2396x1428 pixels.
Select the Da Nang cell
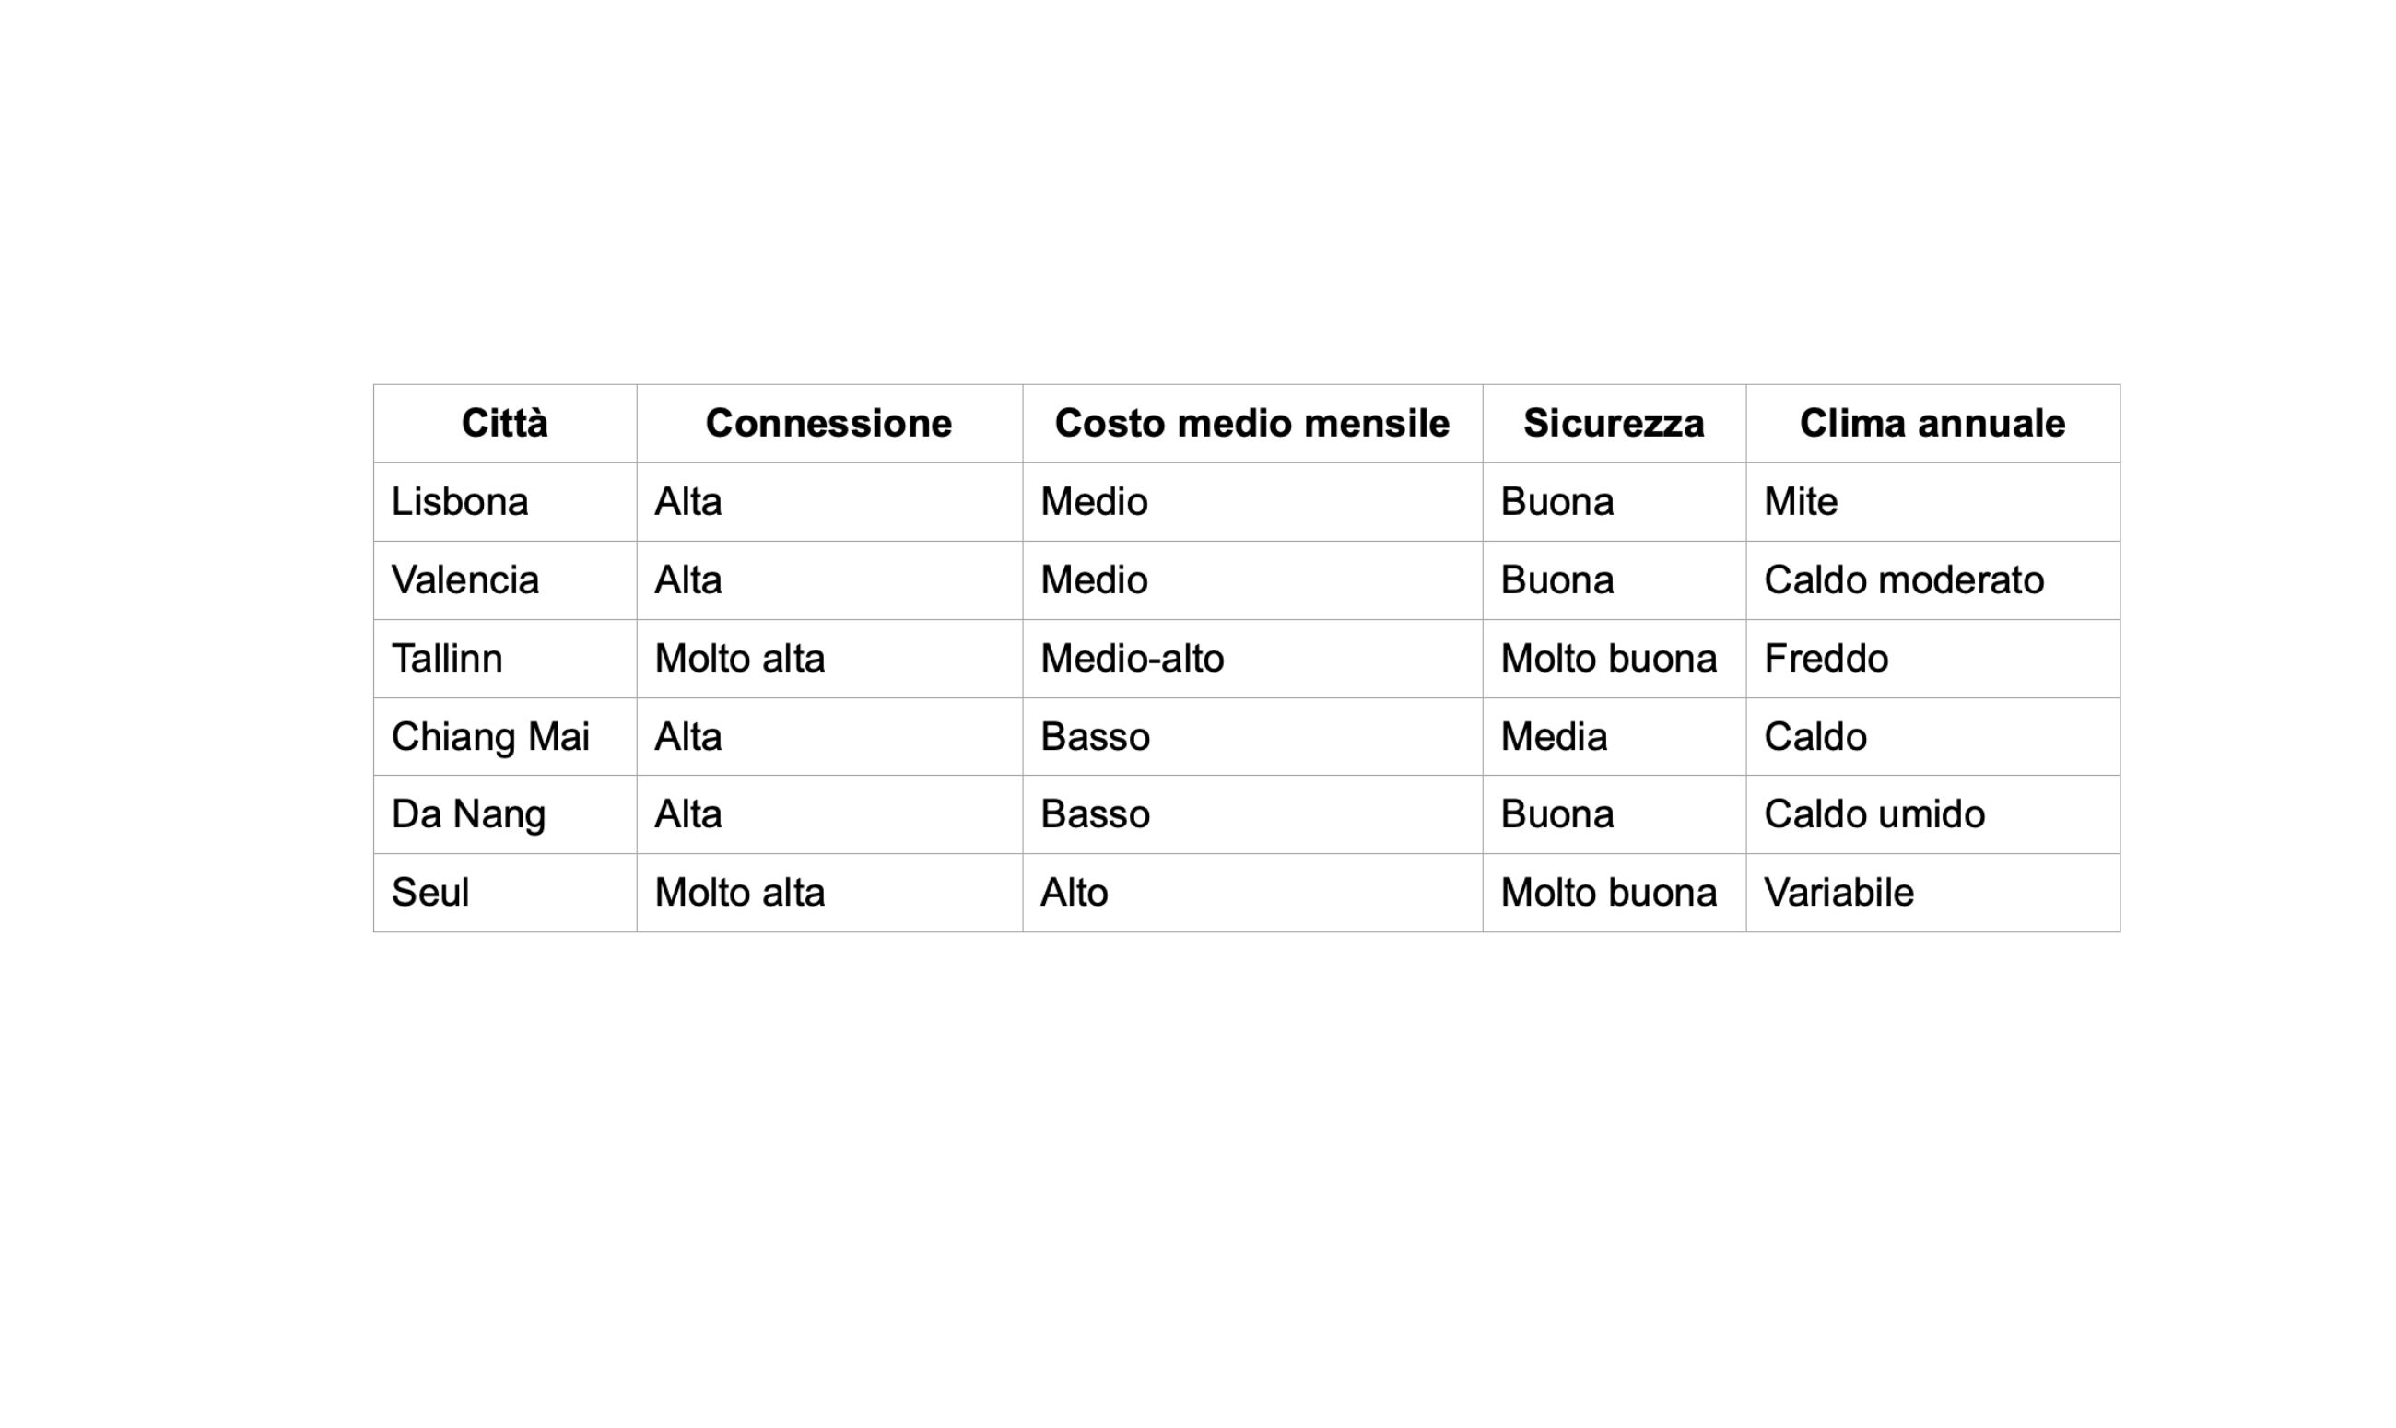point(467,814)
